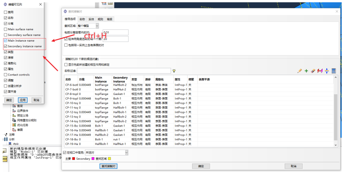Select the 预定义场 tree icon
344x175 pixels.
[x=14, y=116]
